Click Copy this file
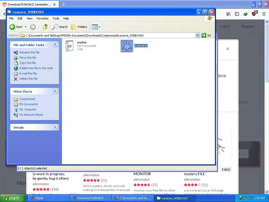 click(28, 63)
